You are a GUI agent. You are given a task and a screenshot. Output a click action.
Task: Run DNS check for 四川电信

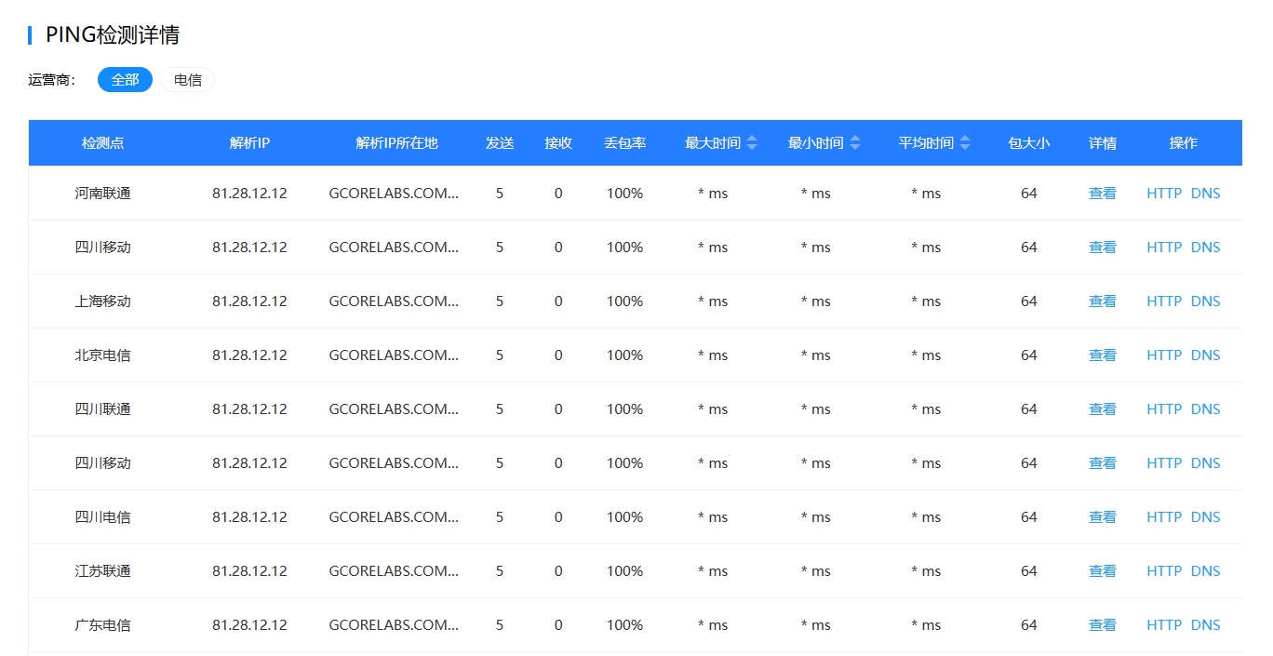(1205, 516)
